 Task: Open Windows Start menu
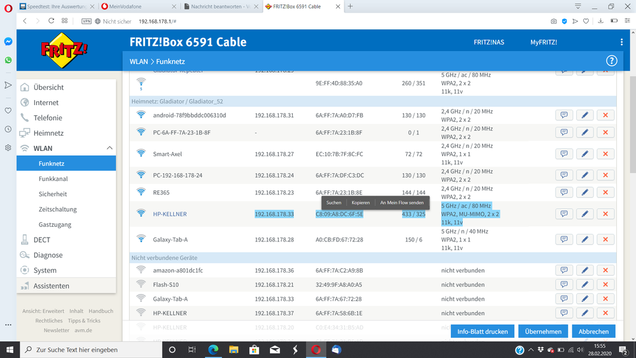10,350
